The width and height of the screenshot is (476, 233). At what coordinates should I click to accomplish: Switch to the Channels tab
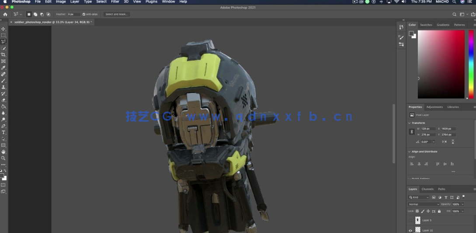pos(427,189)
